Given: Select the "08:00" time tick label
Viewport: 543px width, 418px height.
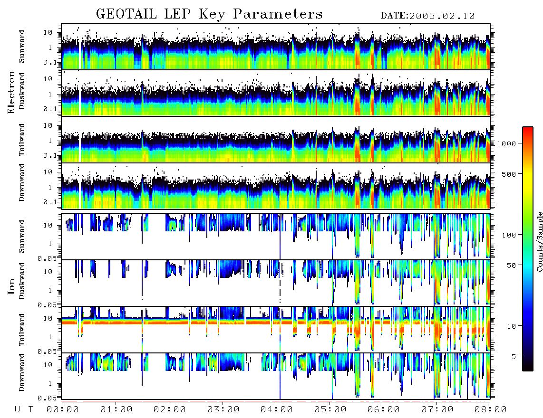Looking at the screenshot, I should point(491,409).
